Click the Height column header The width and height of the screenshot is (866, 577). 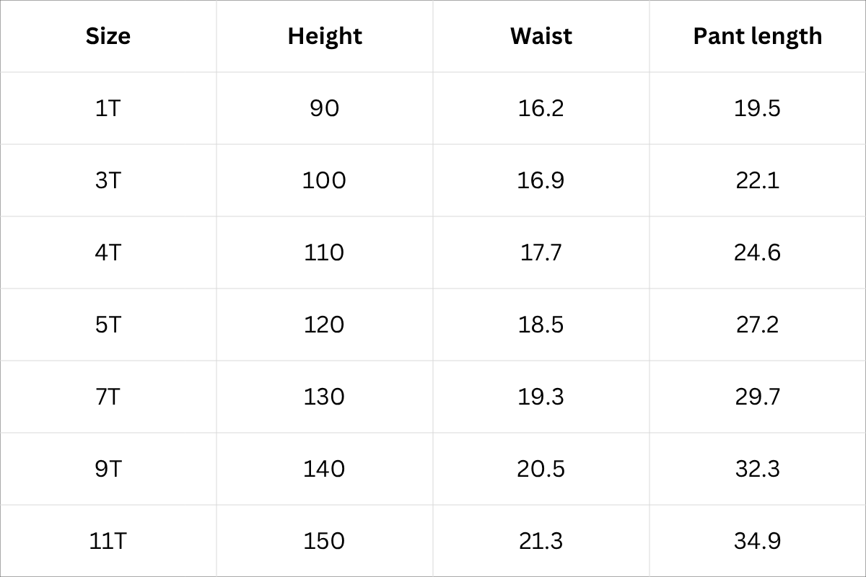click(325, 36)
